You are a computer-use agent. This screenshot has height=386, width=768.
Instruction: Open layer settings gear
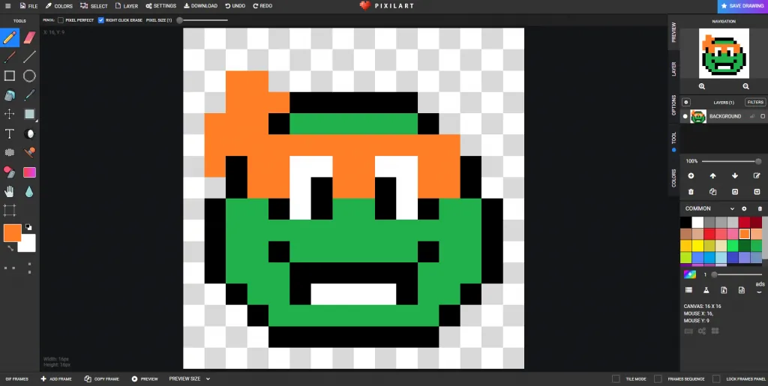(x=686, y=102)
